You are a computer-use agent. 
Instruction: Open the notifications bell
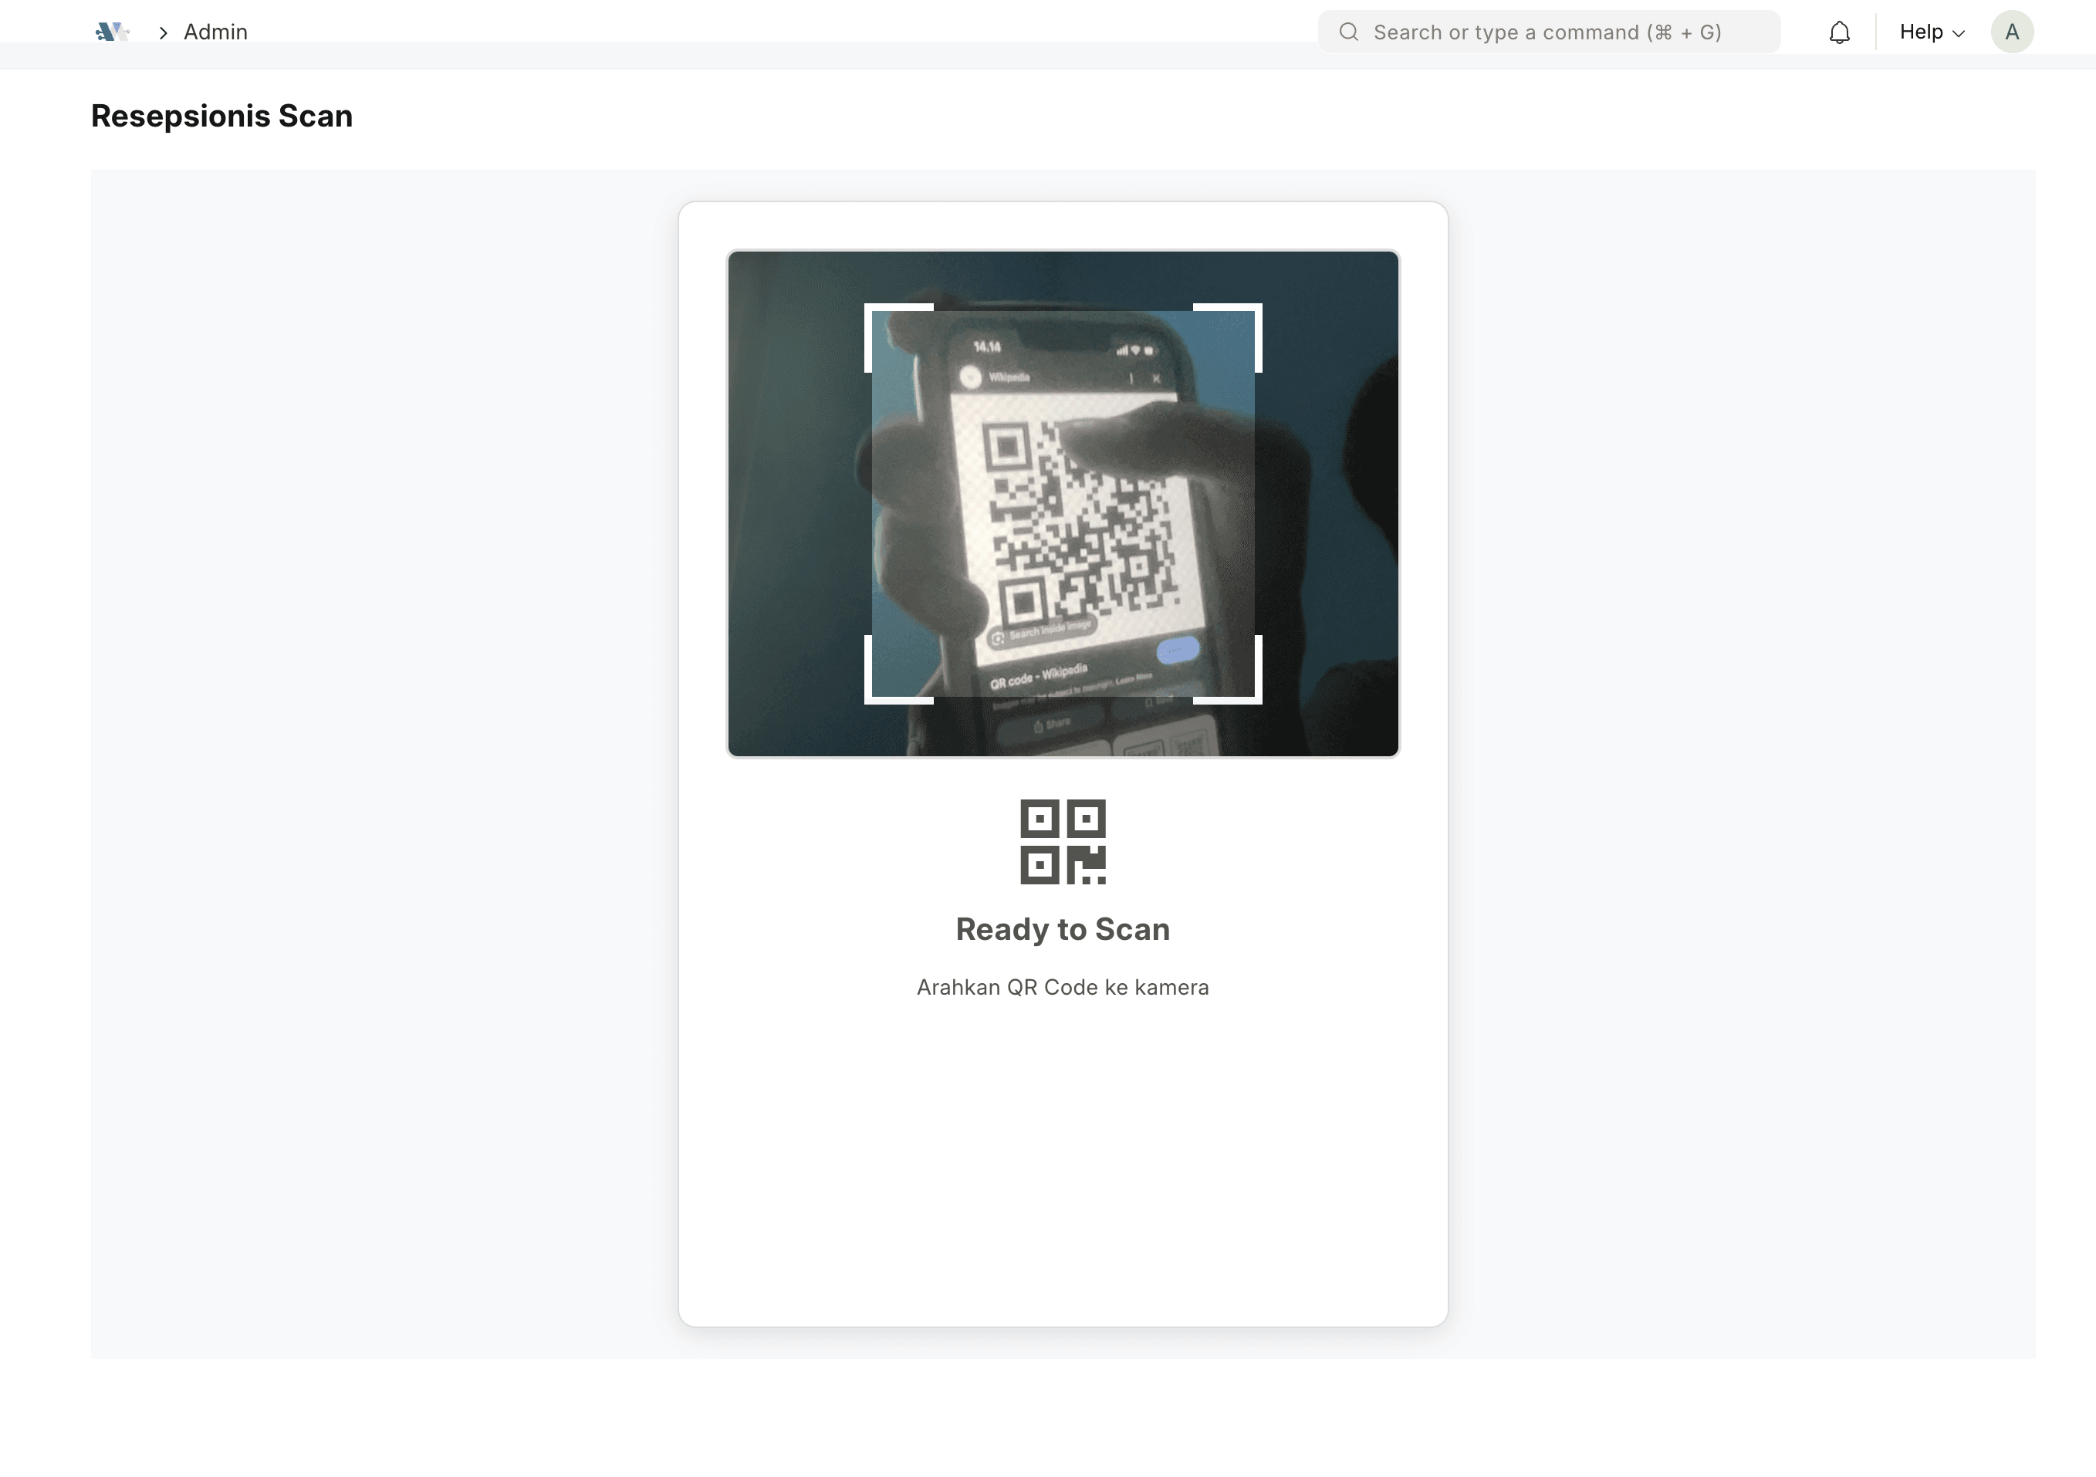(1840, 32)
